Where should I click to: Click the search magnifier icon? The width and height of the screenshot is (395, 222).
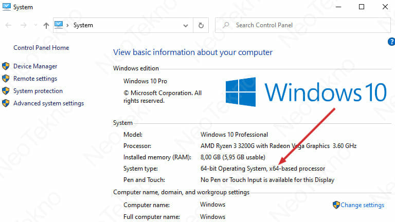[226, 25]
